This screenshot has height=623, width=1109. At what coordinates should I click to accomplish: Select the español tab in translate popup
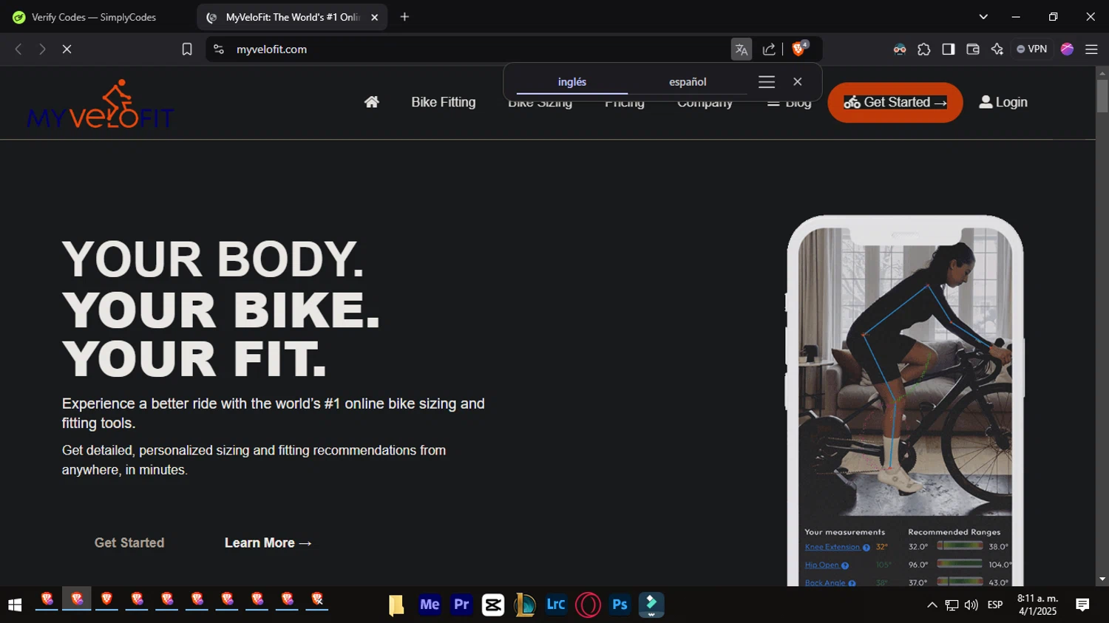(688, 82)
